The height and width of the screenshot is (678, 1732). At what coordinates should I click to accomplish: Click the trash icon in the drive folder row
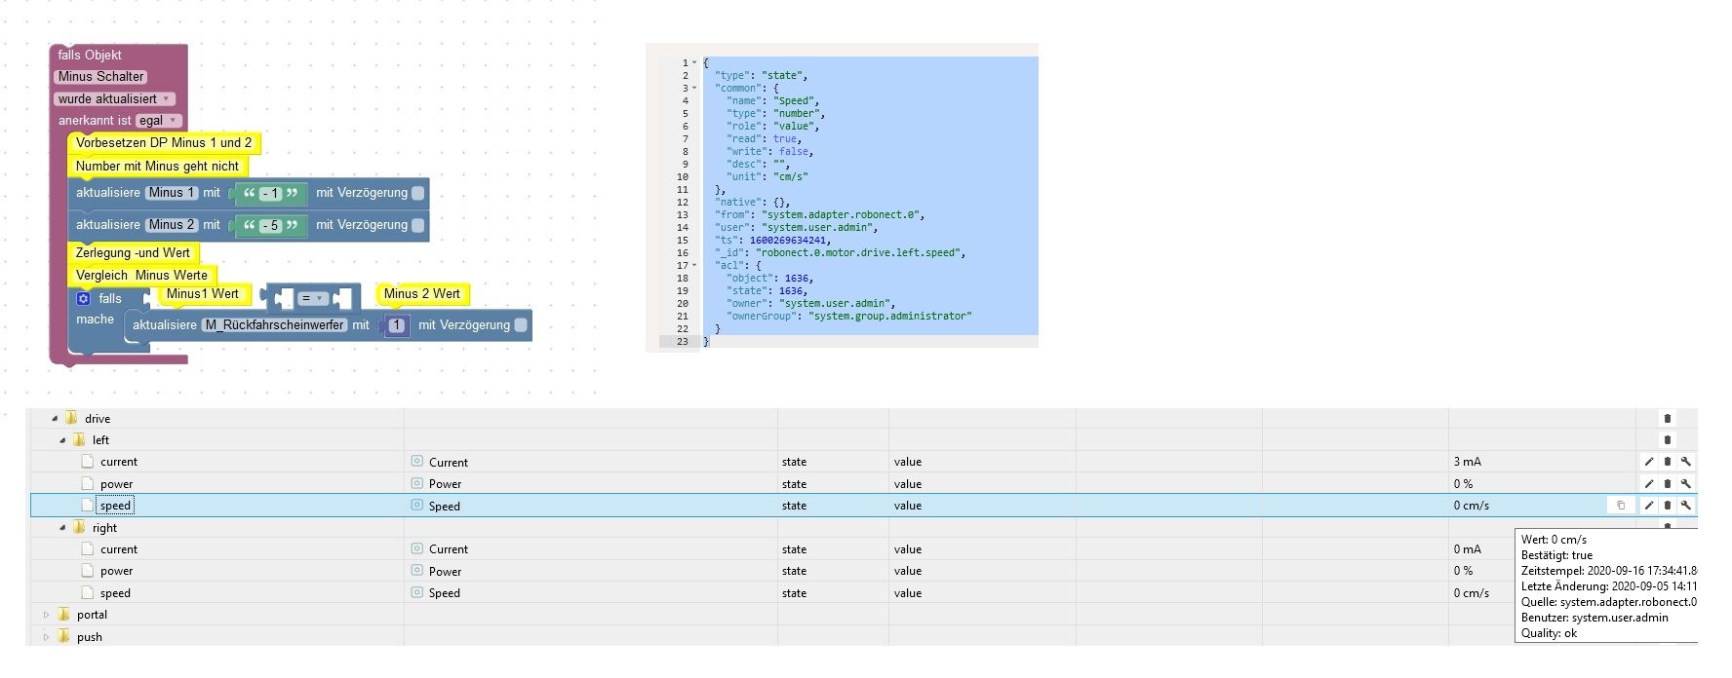coord(1667,419)
